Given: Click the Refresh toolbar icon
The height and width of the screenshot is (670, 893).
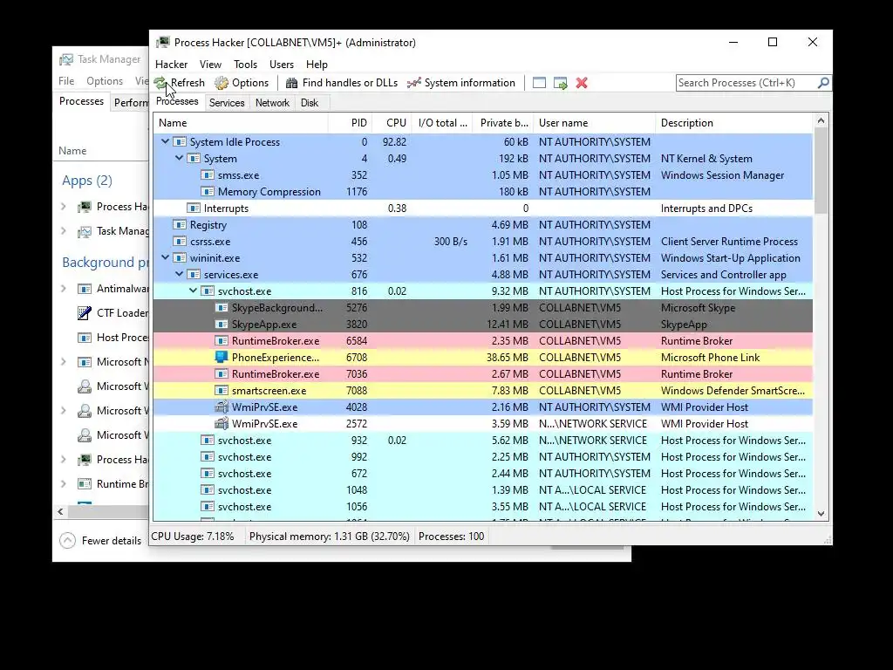Looking at the screenshot, I should 160,83.
